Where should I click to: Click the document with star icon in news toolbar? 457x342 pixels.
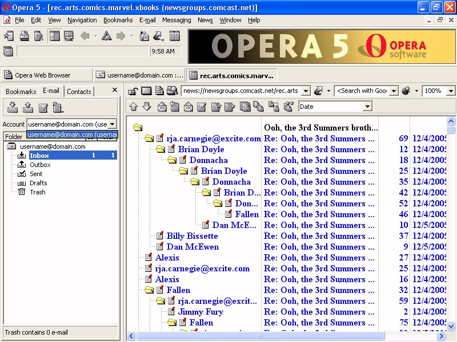[x=216, y=107]
